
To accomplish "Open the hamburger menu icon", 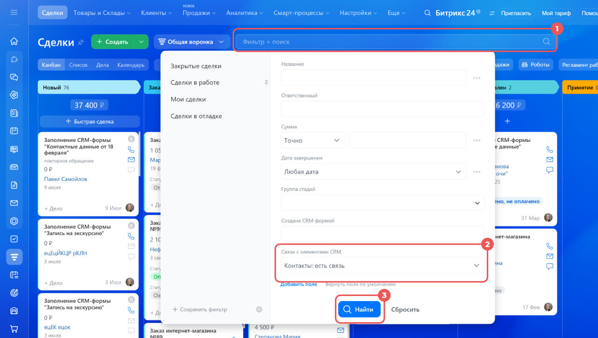I will tap(14, 13).
